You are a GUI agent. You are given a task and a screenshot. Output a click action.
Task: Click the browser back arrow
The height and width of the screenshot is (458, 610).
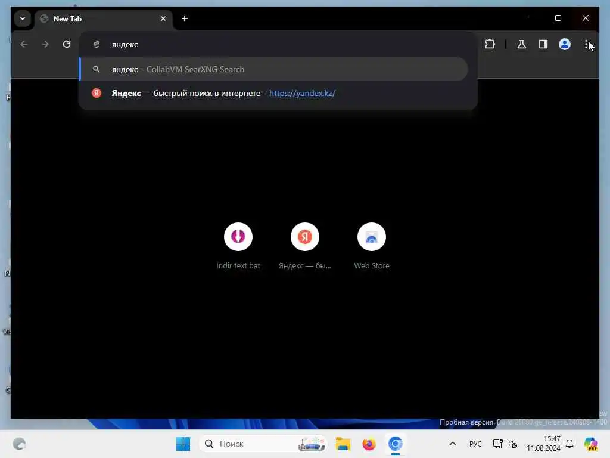(x=24, y=44)
